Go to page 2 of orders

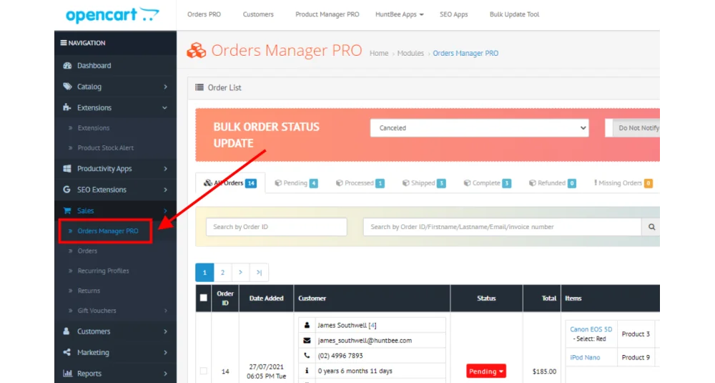point(222,273)
